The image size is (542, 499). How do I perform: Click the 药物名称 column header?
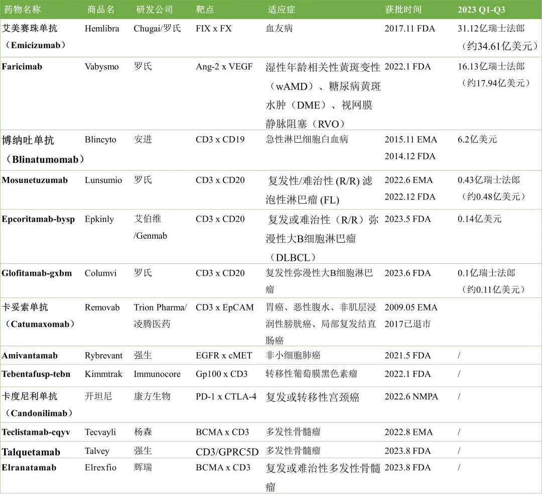point(22,10)
